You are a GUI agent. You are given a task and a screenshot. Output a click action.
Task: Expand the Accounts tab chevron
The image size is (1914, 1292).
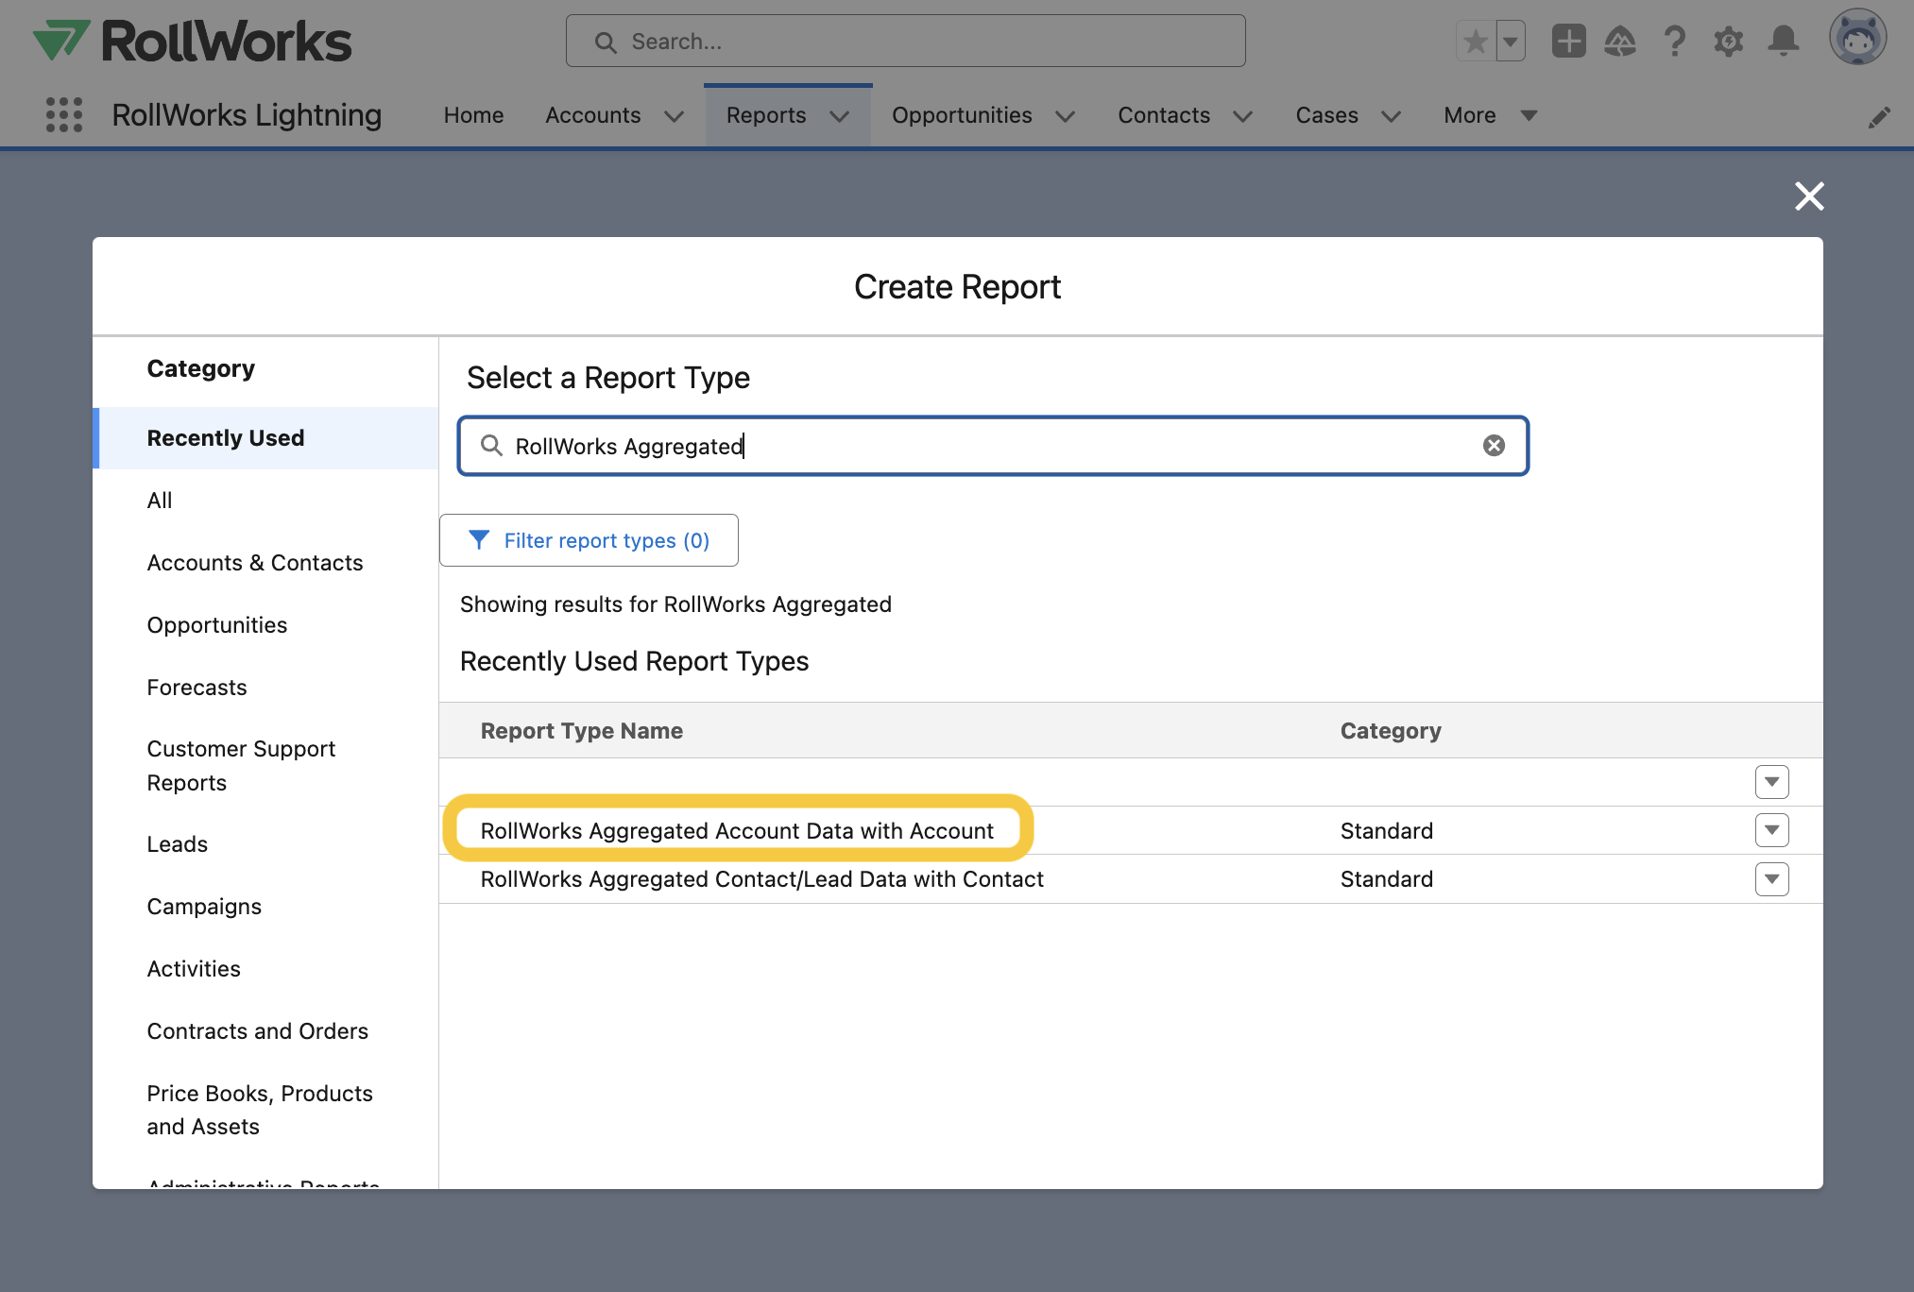click(674, 116)
